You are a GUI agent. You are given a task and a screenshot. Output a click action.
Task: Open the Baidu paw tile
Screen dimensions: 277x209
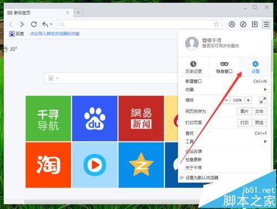(x=95, y=118)
